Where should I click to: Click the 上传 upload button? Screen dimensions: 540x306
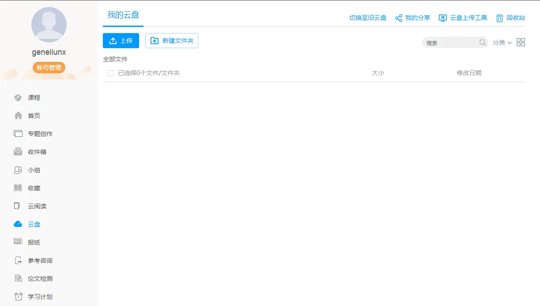click(121, 41)
